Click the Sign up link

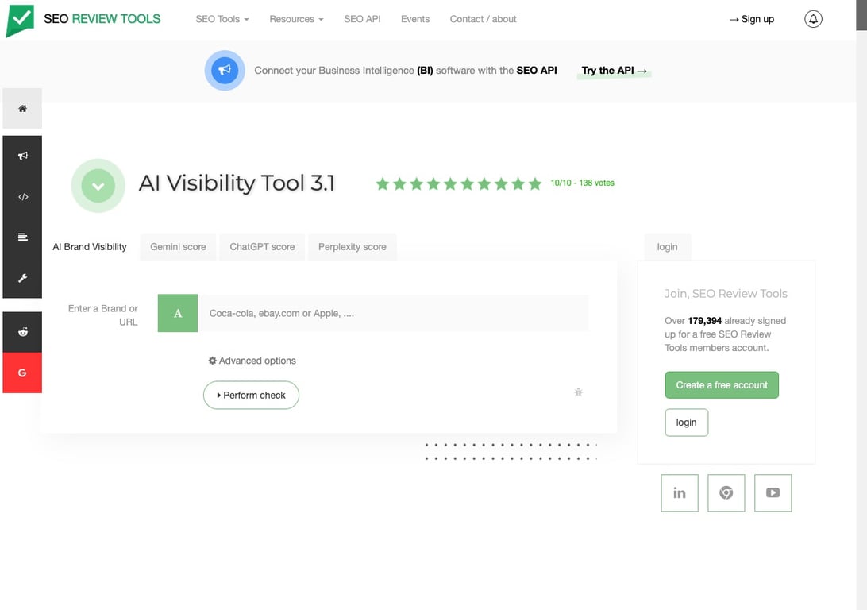752,19
